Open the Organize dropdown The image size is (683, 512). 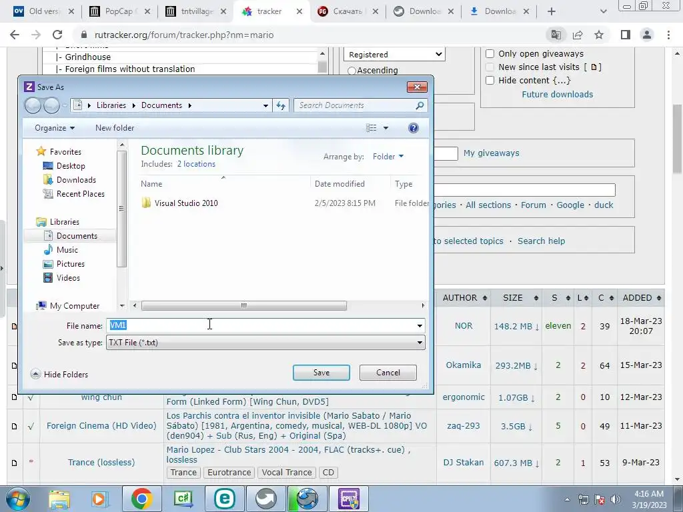pyautogui.click(x=55, y=128)
